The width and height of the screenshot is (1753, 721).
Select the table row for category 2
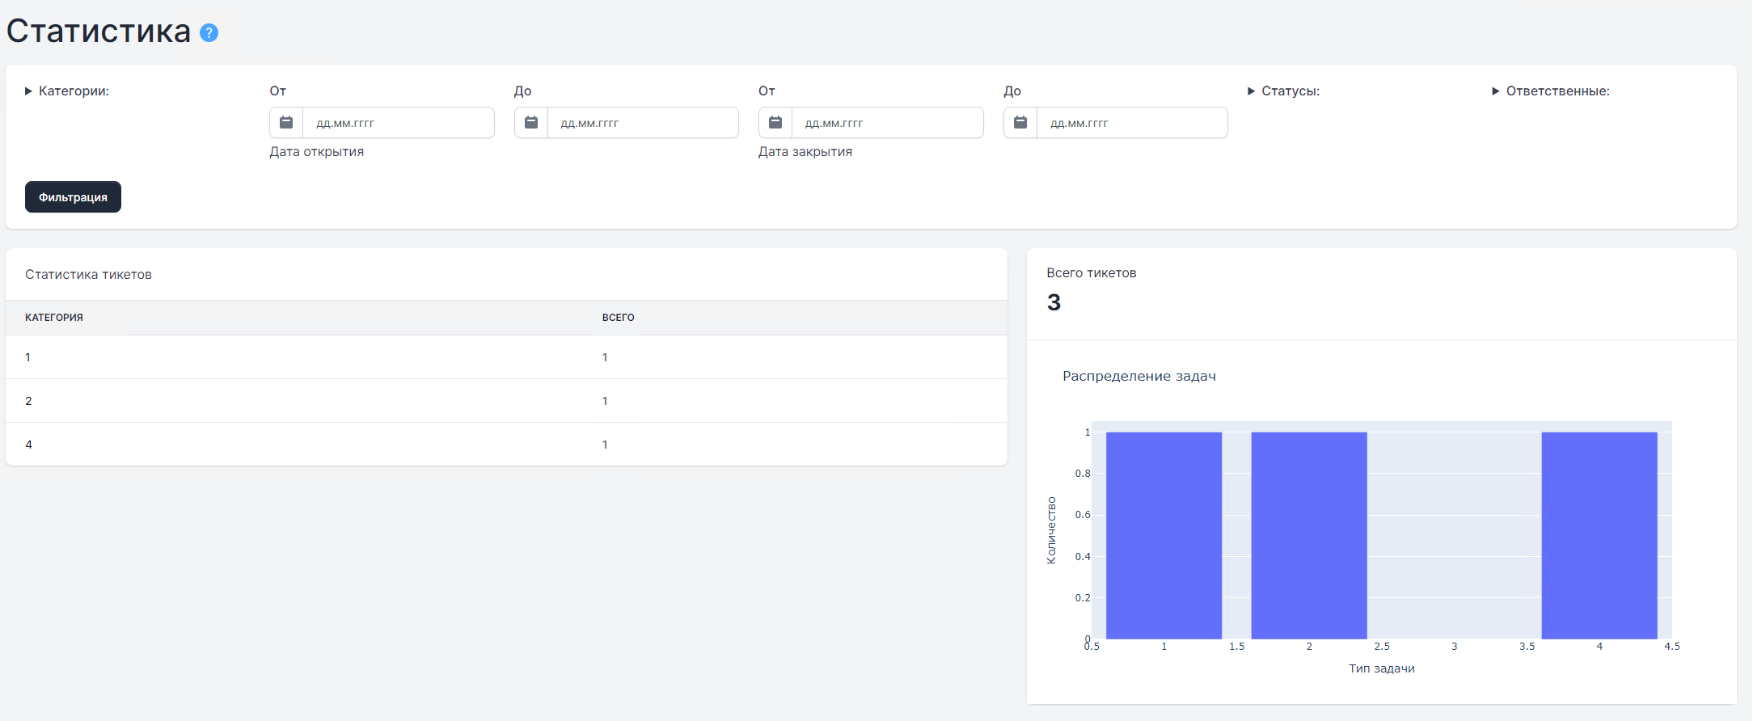point(506,401)
